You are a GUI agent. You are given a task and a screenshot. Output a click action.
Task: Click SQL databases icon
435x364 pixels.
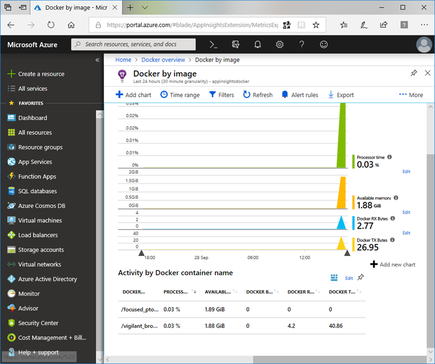(11, 191)
